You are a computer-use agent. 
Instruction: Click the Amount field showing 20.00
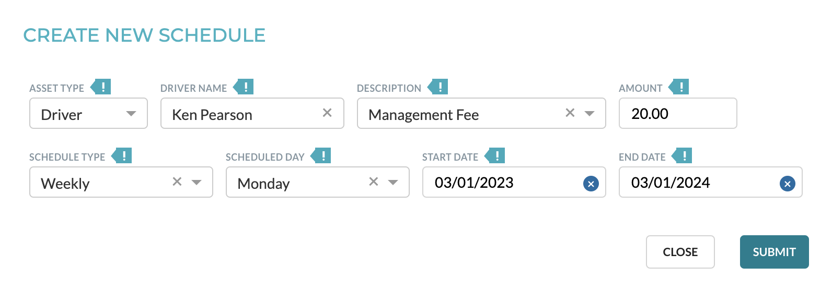point(678,113)
